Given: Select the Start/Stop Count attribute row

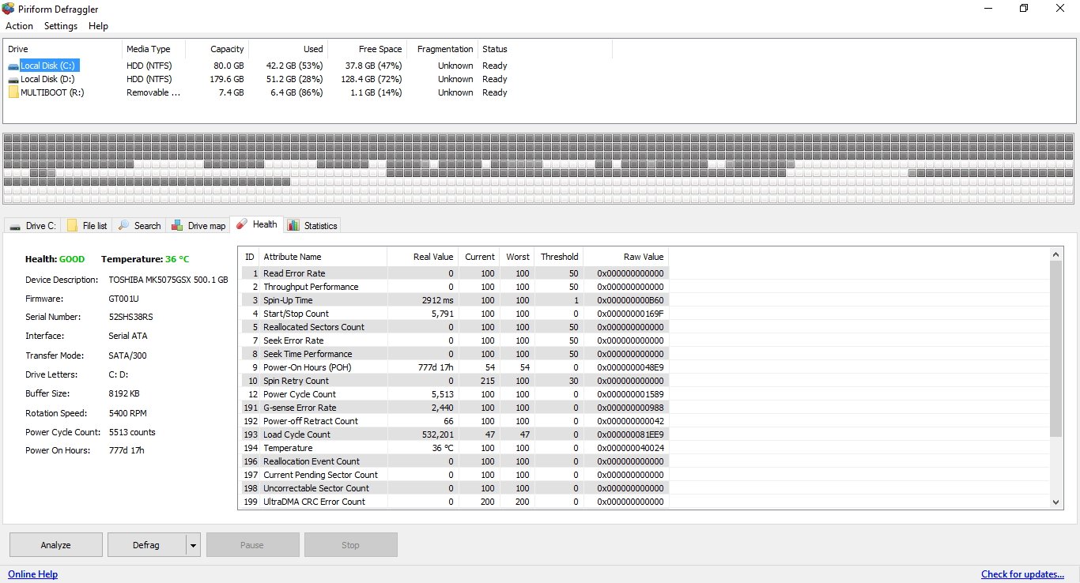Looking at the screenshot, I should [454, 314].
